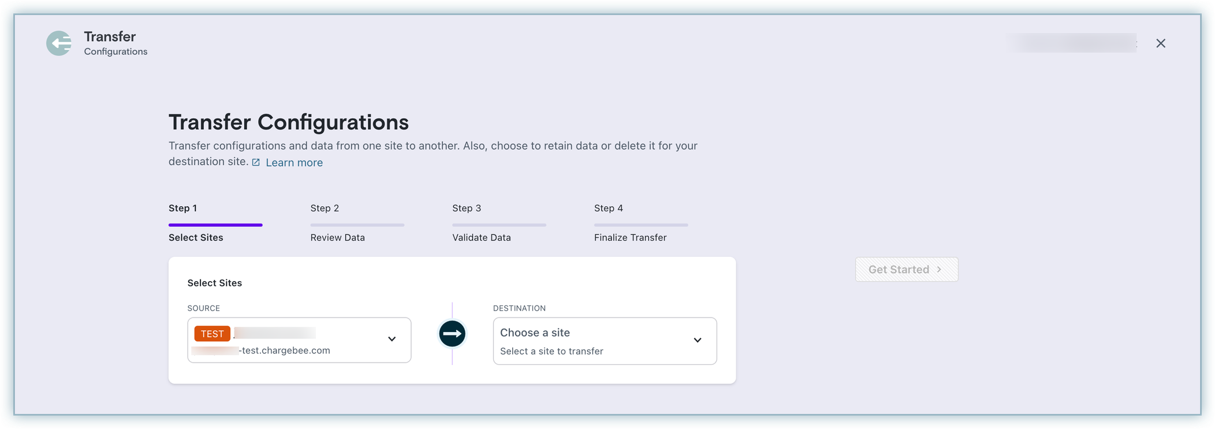
Task: Click the Step 3 progress bar
Action: tap(499, 225)
